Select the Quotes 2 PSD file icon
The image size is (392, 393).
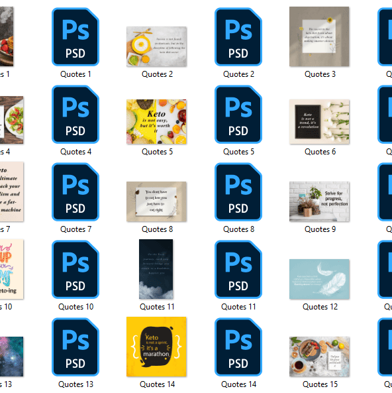tap(238, 37)
